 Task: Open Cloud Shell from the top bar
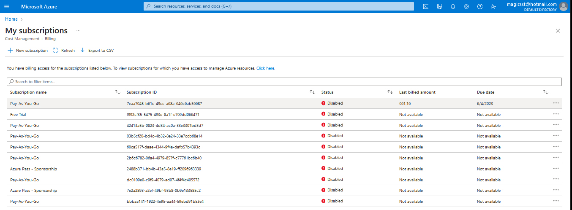(x=426, y=6)
